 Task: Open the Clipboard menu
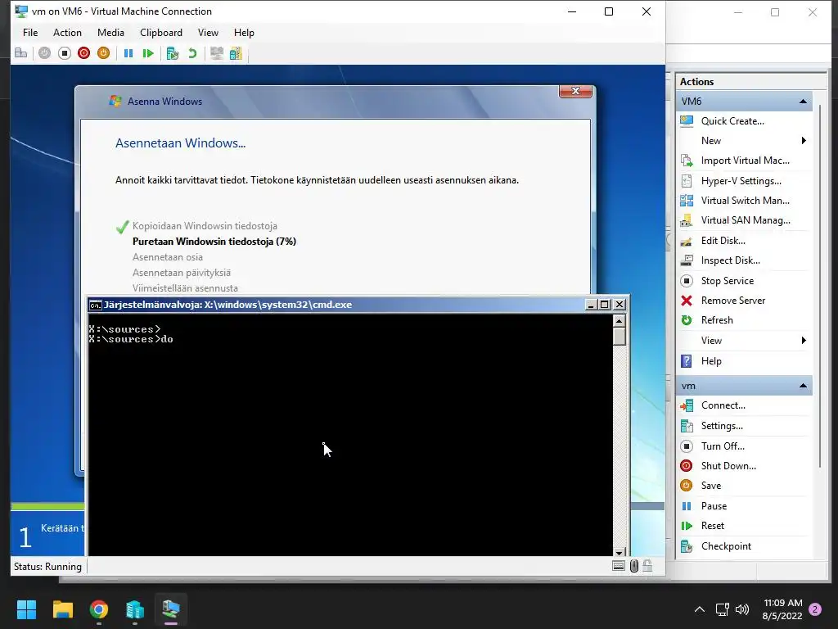click(x=161, y=33)
